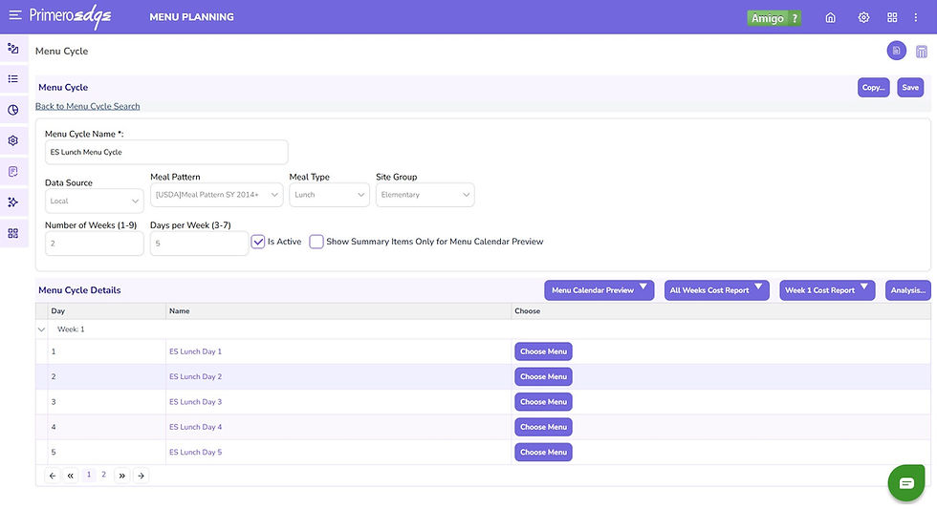Choose Menu for ES Lunch Day 3
This screenshot has width=937, height=510.
coord(543,401)
